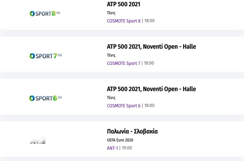Follow the ANT-1 channel link

pos(112,148)
